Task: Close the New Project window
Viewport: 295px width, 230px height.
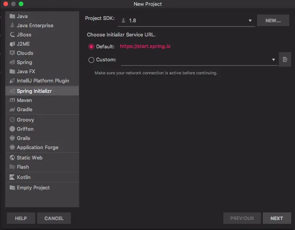Action: (x=6, y=4)
